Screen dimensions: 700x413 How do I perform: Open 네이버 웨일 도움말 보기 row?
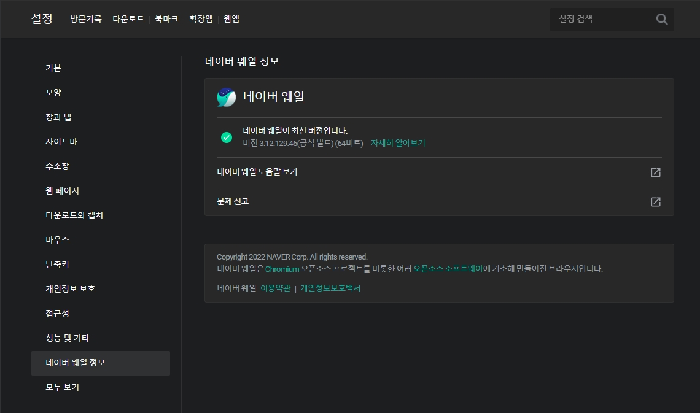439,172
